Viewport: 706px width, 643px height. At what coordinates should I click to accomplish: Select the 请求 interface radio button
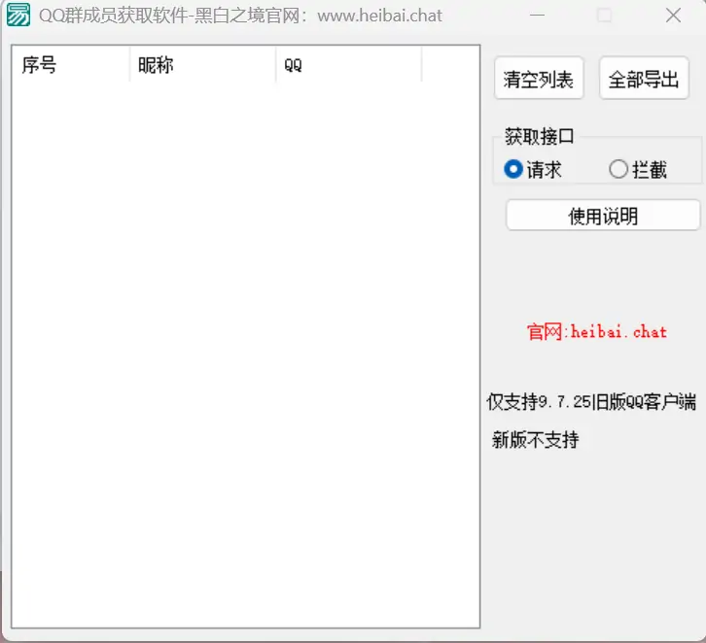pyautogui.click(x=513, y=169)
